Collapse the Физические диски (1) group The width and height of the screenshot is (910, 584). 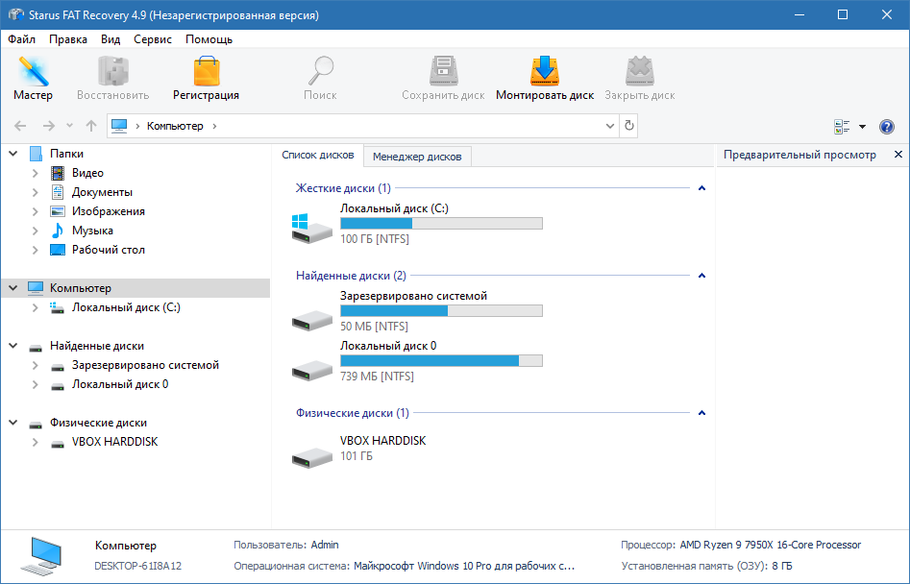click(701, 413)
